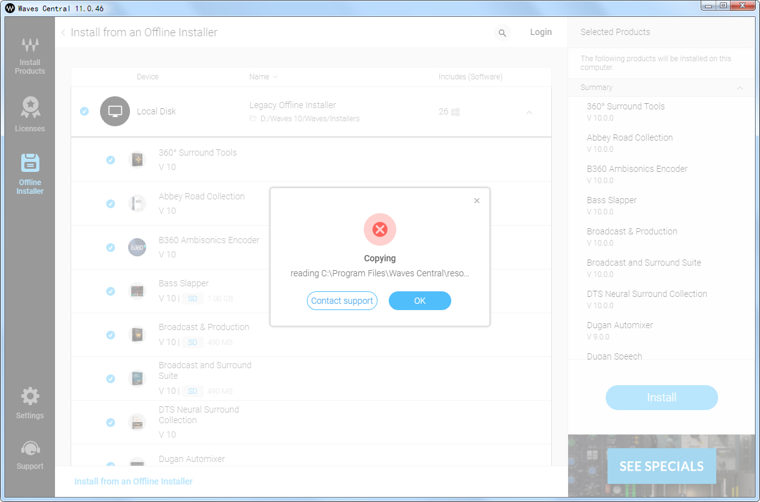
Task: Uncheck Bass Slapper checkbox
Action: pos(111,291)
